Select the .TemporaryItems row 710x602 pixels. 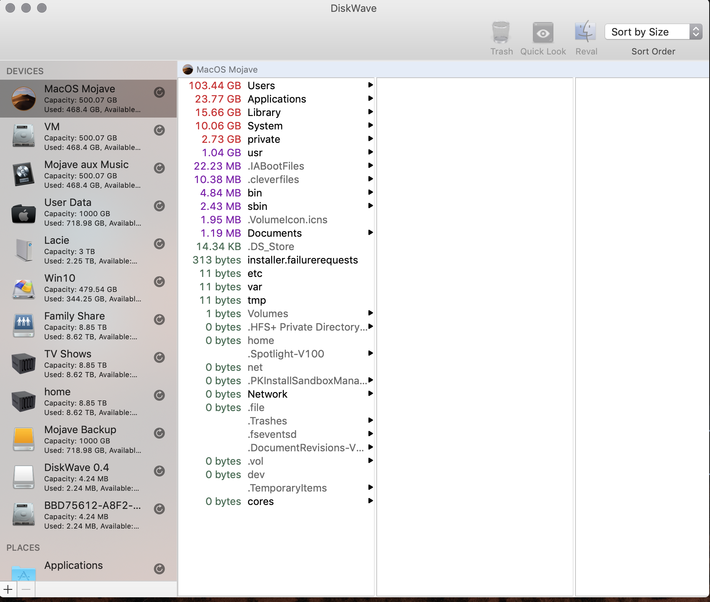276,488
